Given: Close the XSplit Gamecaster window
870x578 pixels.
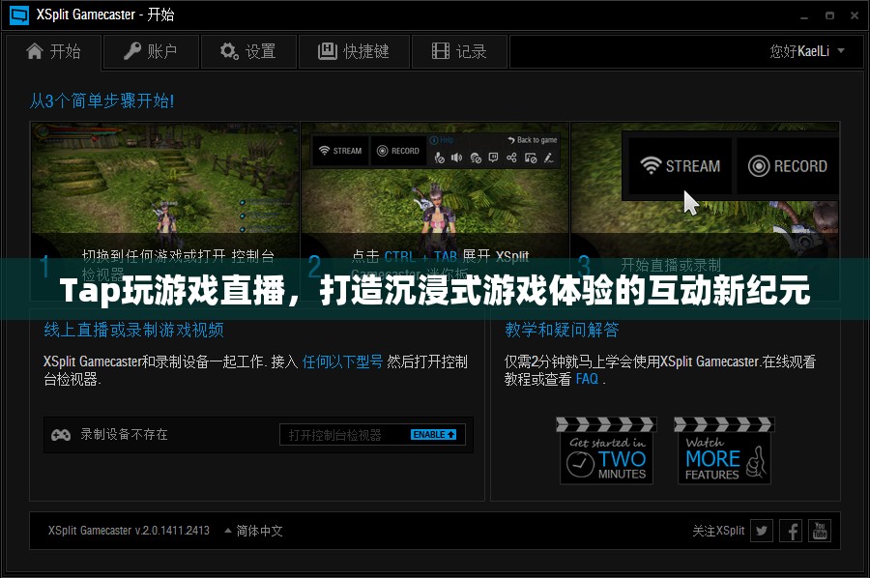Looking at the screenshot, I should [x=855, y=16].
